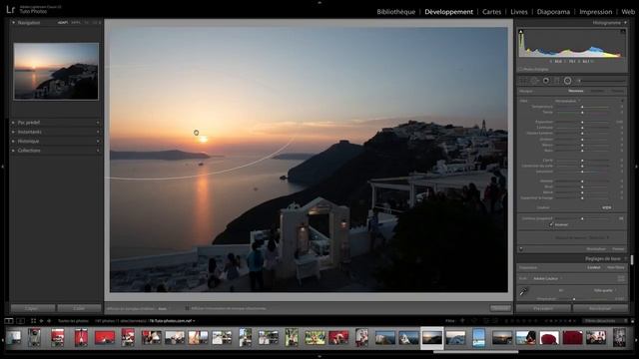Hide the filmstrip with bottom edge arrow

pyautogui.click(x=319, y=357)
